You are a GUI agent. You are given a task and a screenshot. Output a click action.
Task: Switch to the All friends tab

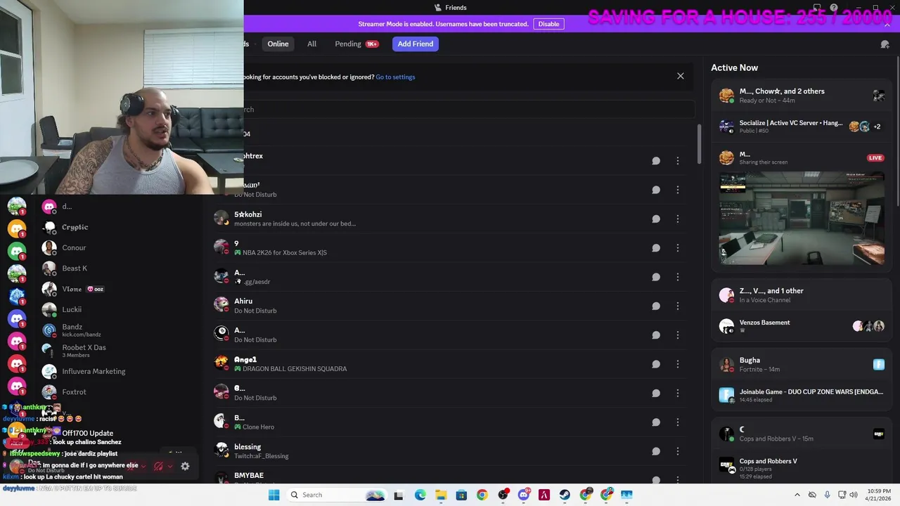tap(311, 44)
